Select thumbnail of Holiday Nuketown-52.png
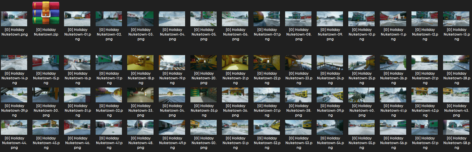The width and height of the screenshot is (472, 152). click(267, 127)
